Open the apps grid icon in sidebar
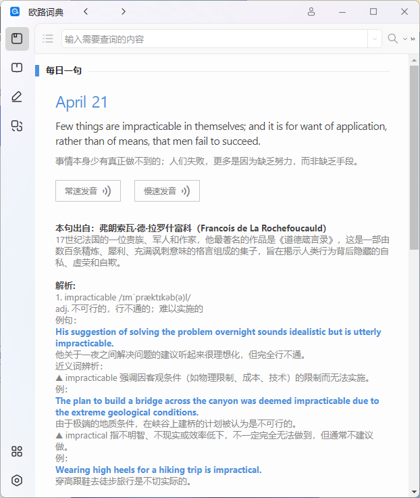Screen dimensions: 420x498 (17, 451)
